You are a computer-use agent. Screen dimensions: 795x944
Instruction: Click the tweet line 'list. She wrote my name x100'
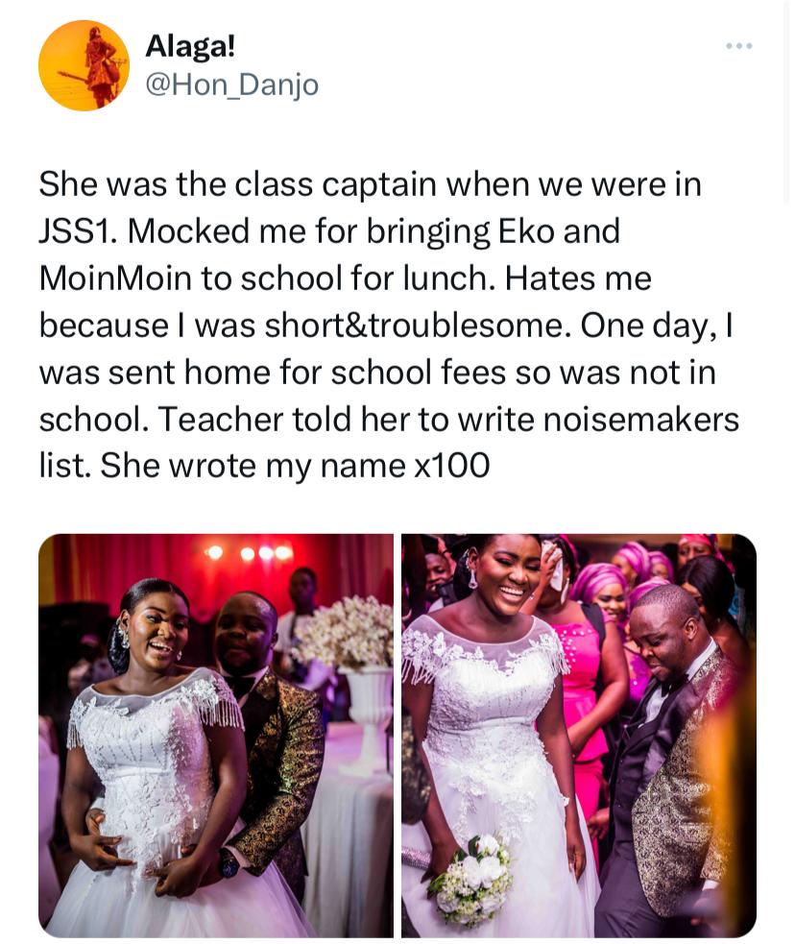265,466
